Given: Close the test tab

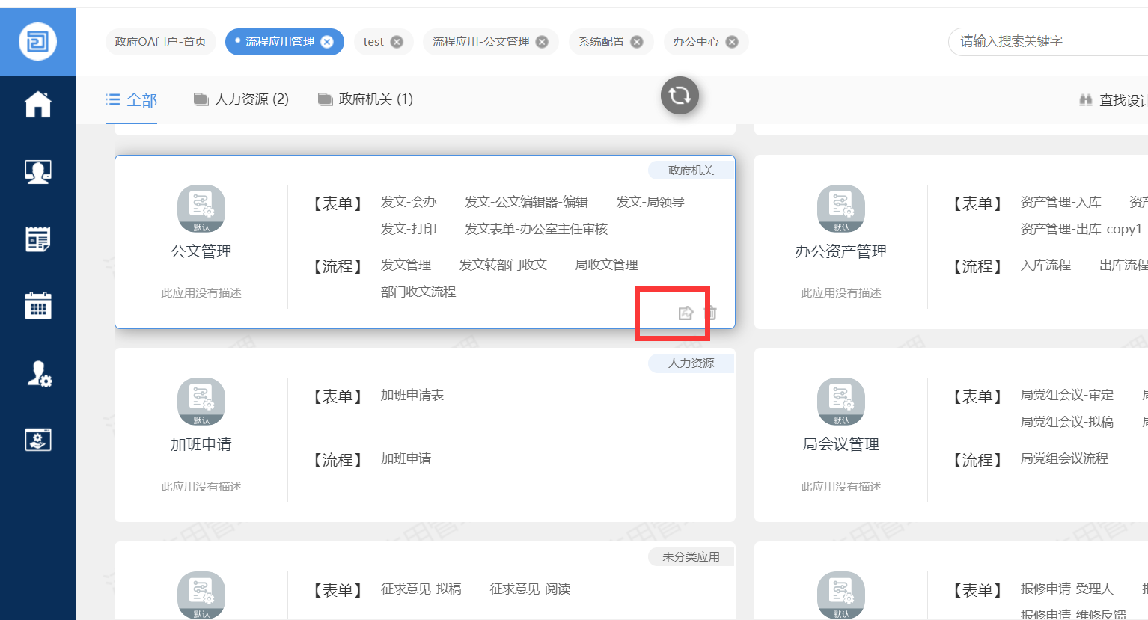Looking at the screenshot, I should (397, 42).
